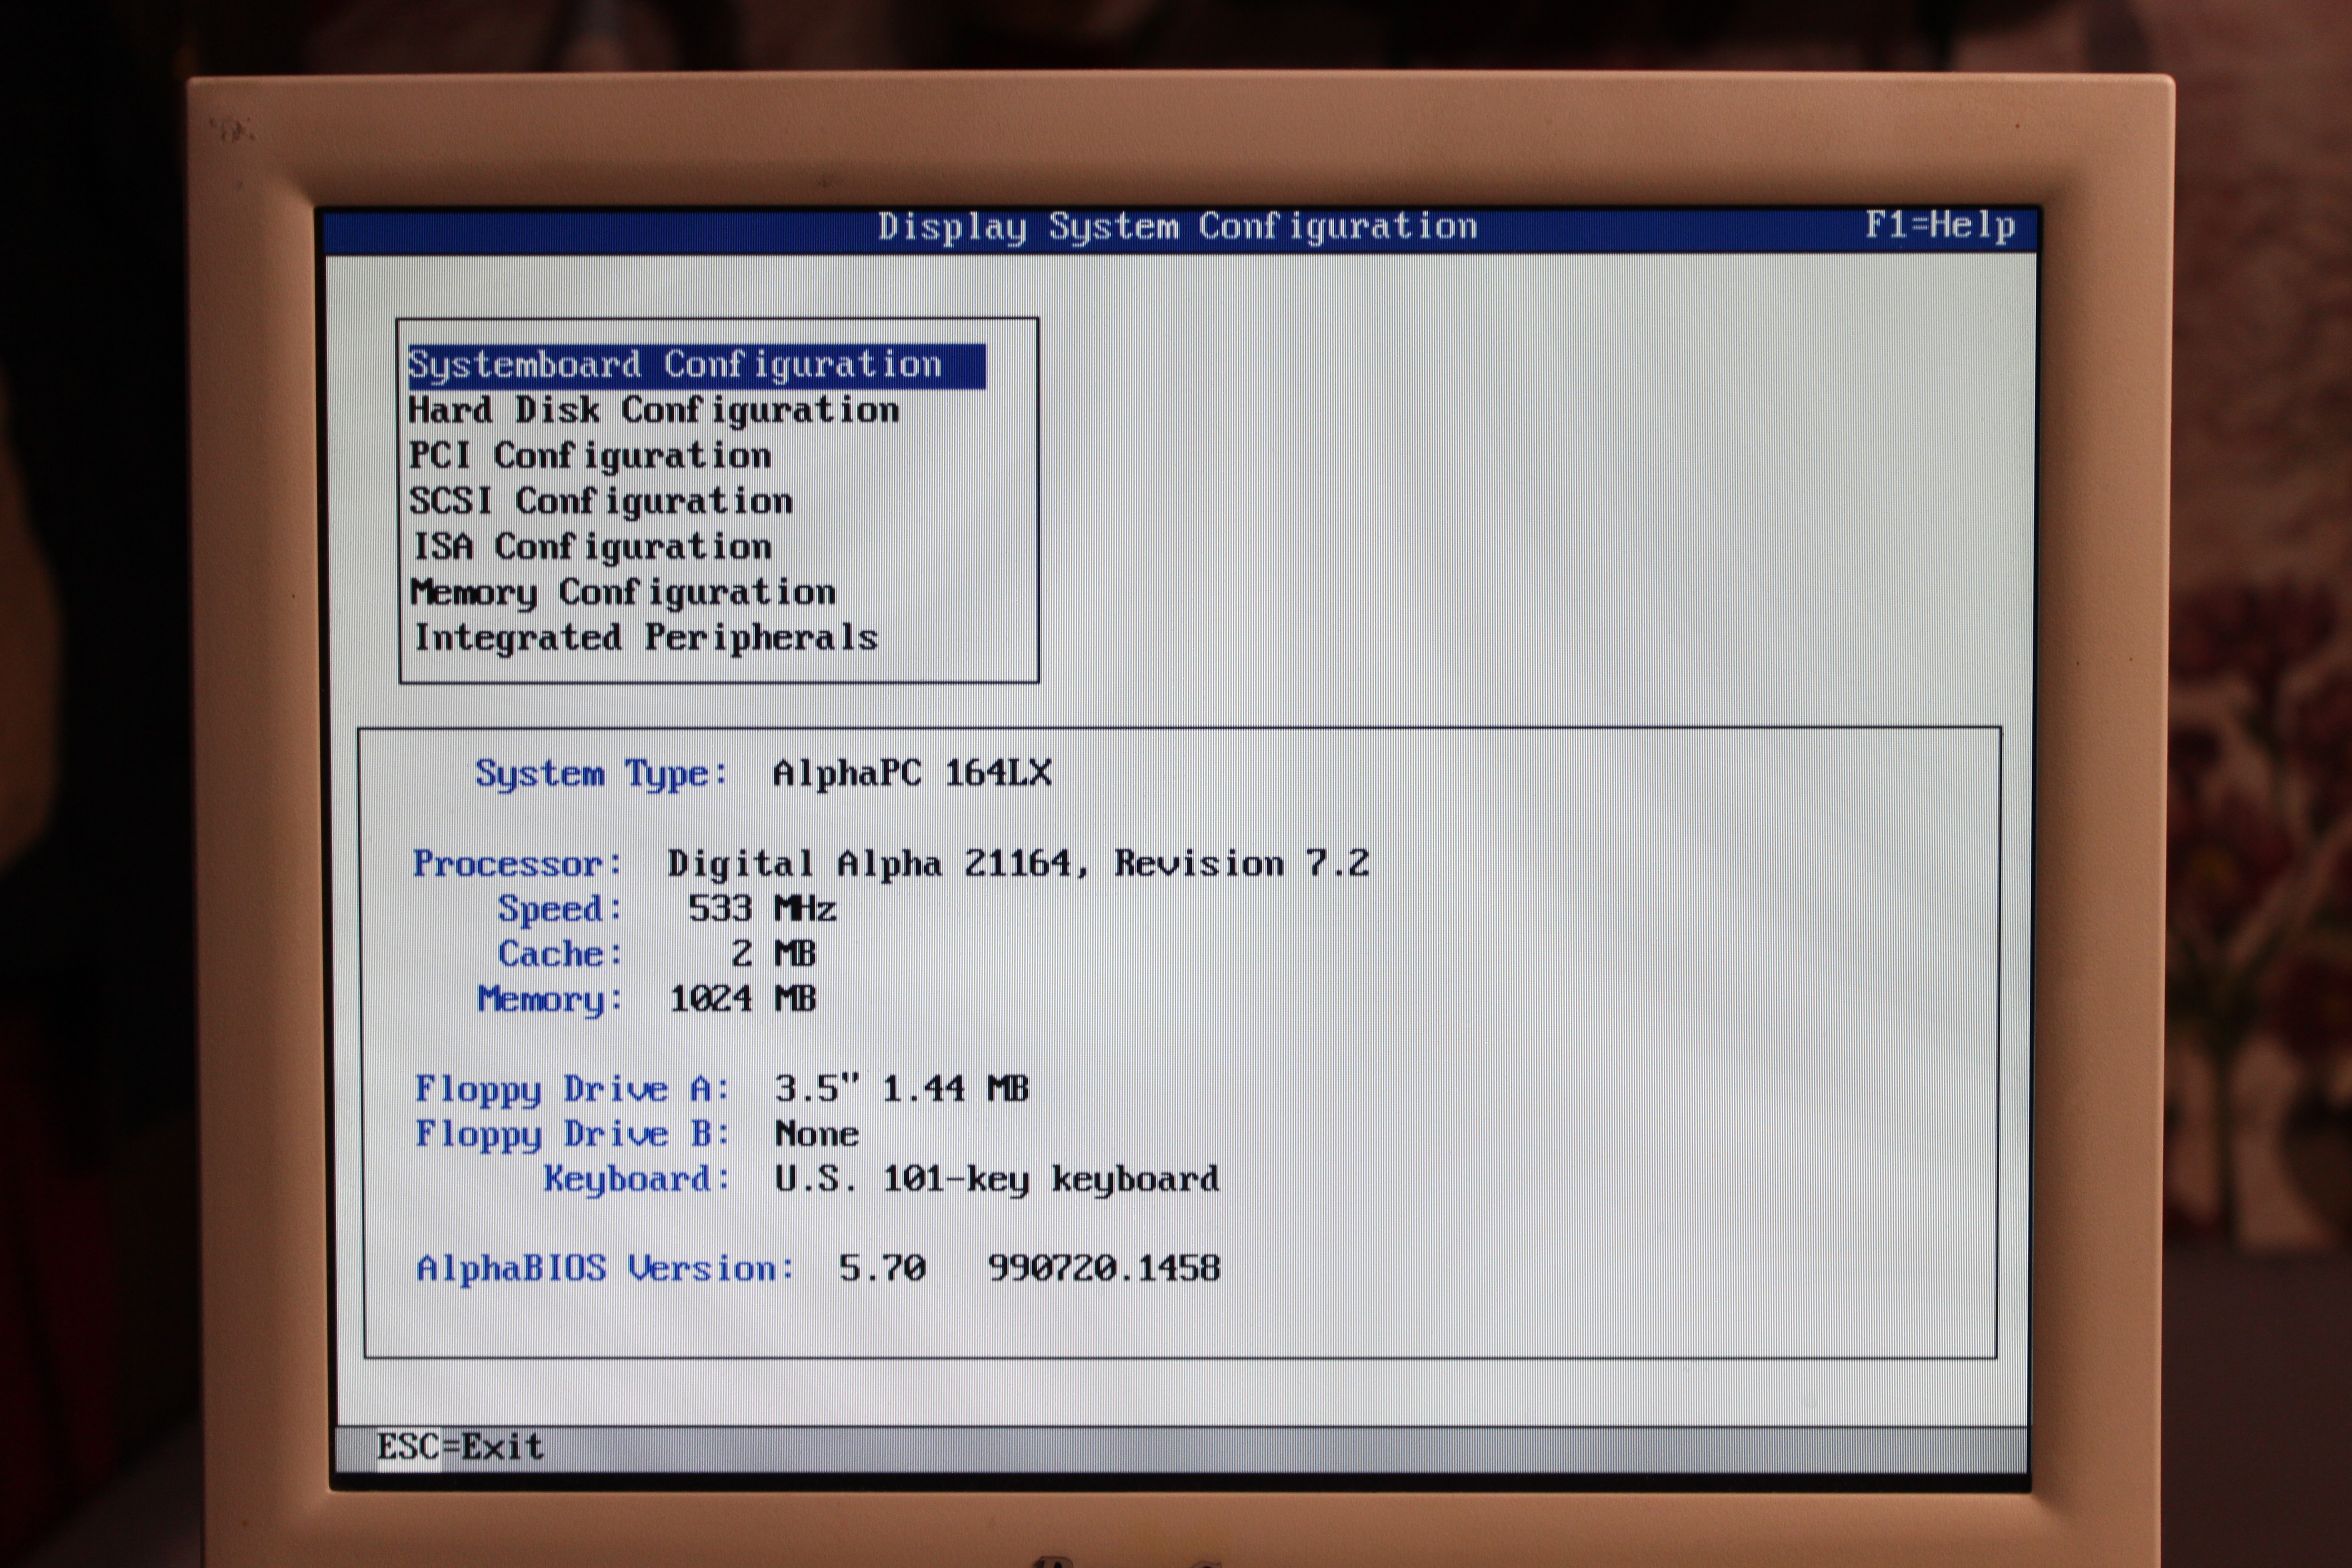Click Floppy Drive A 3.5" value
Image resolution: width=2352 pixels, height=1568 pixels.
point(902,1089)
